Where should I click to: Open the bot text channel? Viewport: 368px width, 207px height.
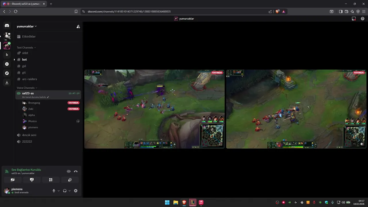[x=48, y=60]
